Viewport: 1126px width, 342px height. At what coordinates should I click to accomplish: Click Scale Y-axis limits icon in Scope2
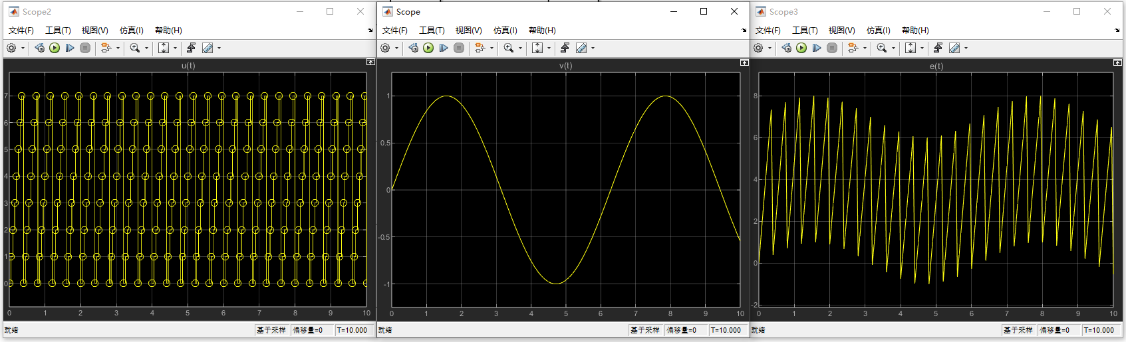click(164, 48)
